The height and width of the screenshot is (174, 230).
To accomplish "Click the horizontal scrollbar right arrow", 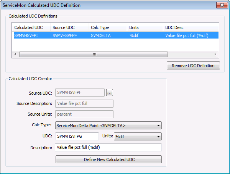I will pyautogui.click(x=215, y=55).
